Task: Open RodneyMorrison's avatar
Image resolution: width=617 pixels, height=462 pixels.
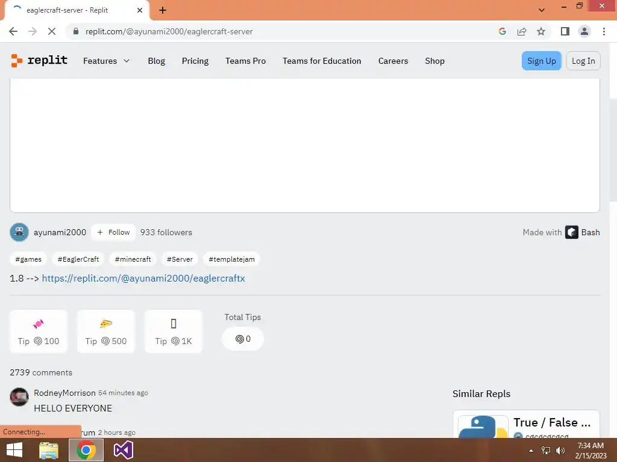Action: pyautogui.click(x=19, y=397)
